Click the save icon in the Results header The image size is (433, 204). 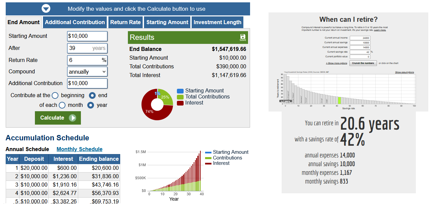pyautogui.click(x=243, y=37)
